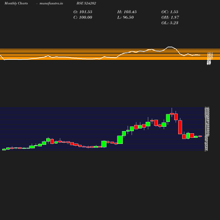Click the large red candle after the peak
The width and height of the screenshot is (220, 220).
pos(180,127)
